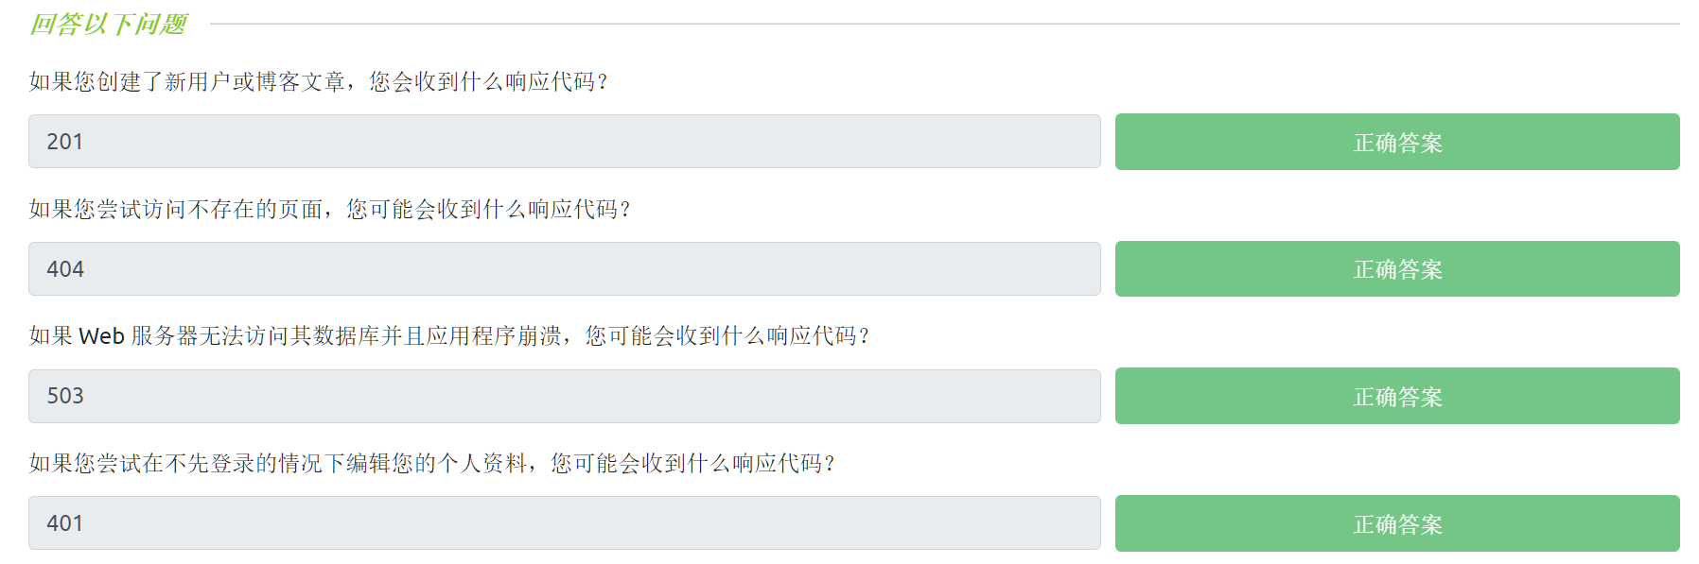Click the answer field containing 404
This screenshot has height=564, width=1699.
click(x=564, y=269)
